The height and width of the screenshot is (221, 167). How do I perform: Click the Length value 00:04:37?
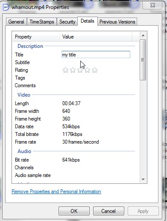[71, 103]
